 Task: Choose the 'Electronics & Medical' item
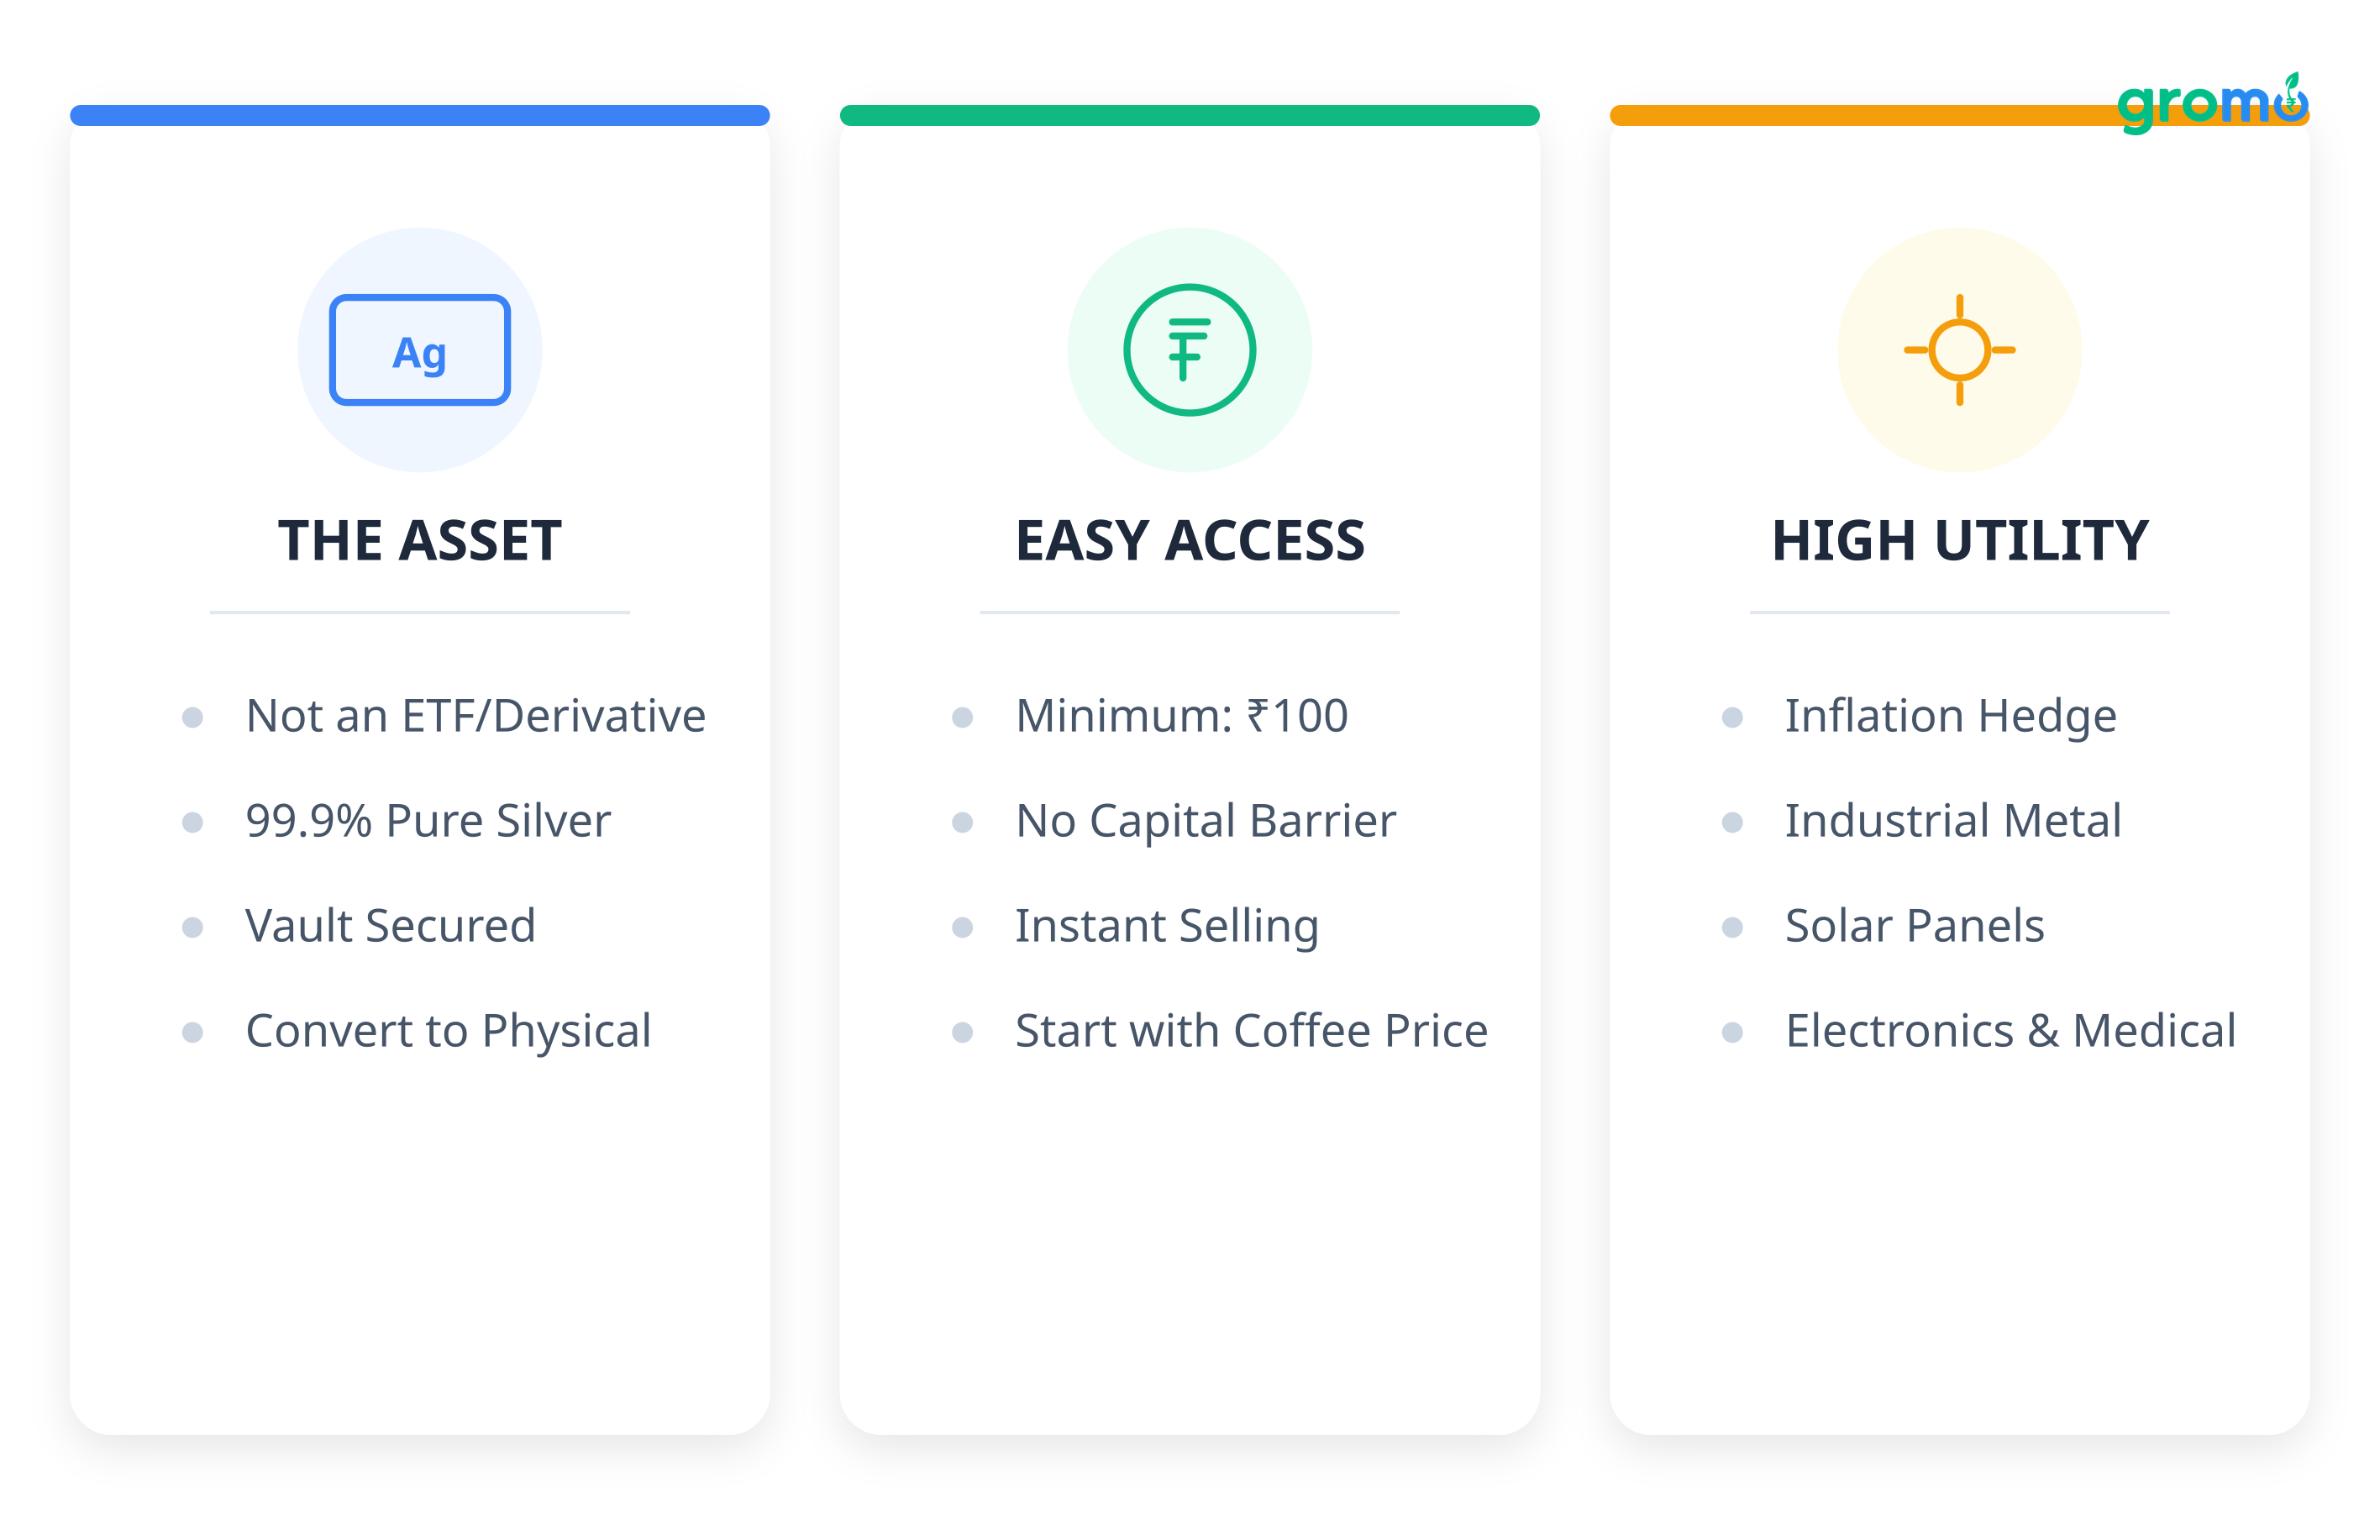click(x=2010, y=1031)
